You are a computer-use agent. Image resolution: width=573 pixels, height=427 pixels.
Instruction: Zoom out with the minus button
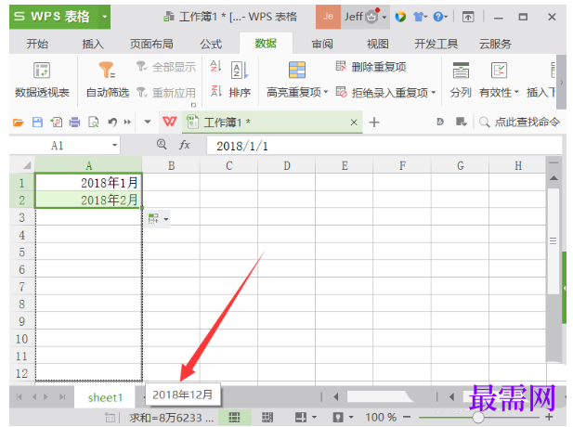[407, 417]
